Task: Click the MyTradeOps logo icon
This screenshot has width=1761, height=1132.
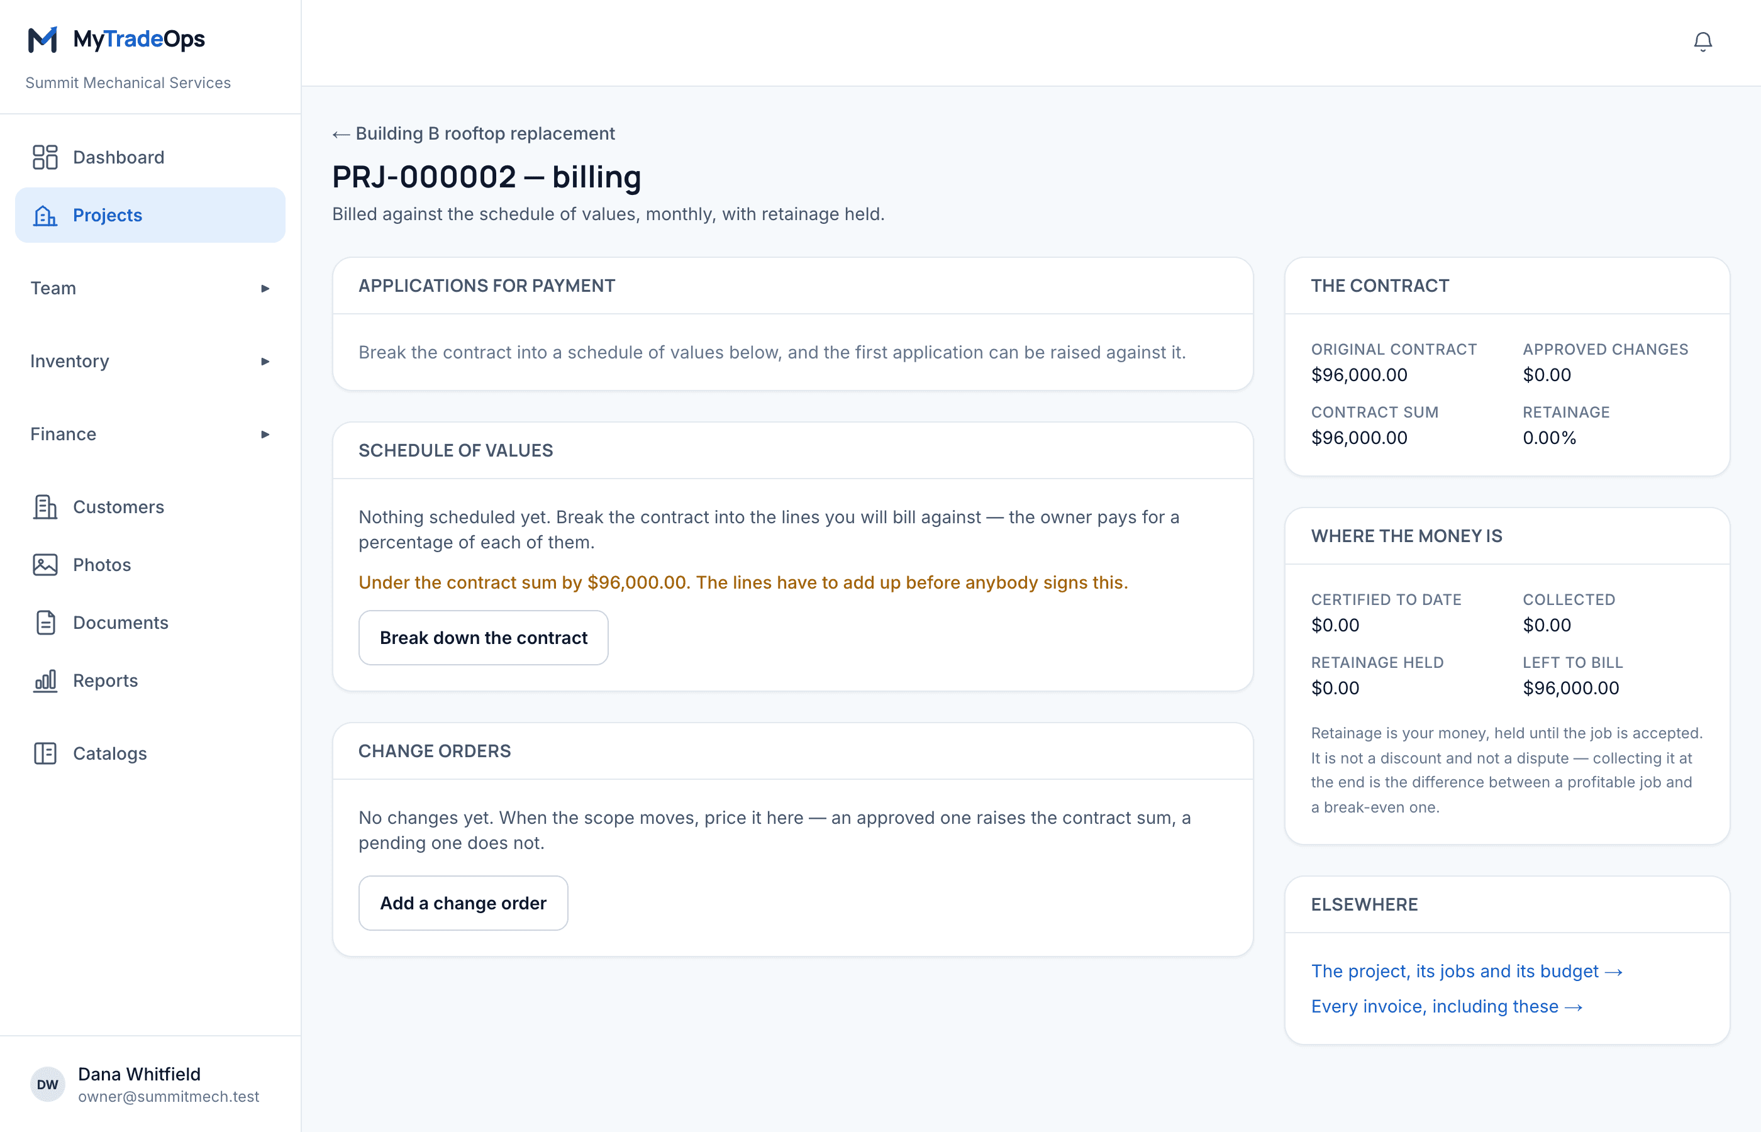Action: [43, 40]
